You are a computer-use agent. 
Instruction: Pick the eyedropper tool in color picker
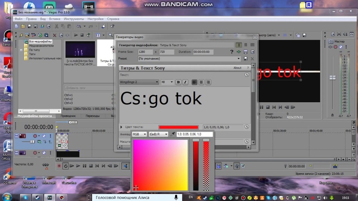[x=173, y=134]
